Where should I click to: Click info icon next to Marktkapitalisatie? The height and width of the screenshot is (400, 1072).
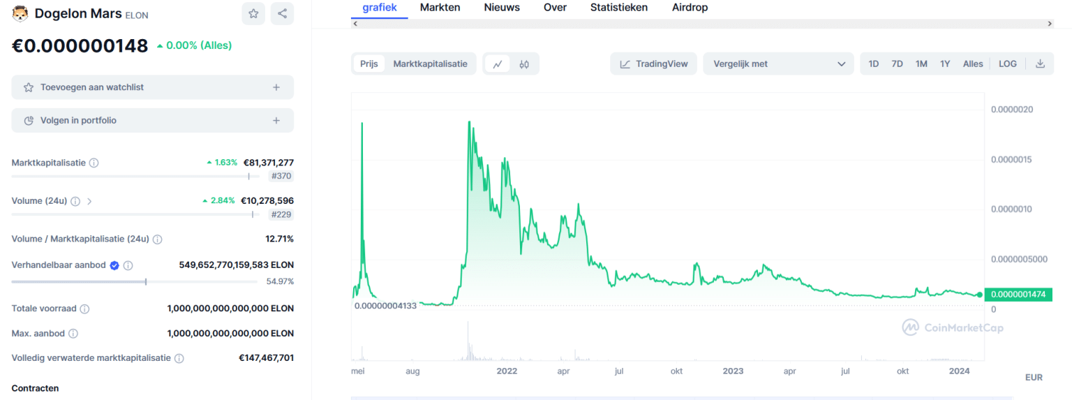[x=94, y=163]
